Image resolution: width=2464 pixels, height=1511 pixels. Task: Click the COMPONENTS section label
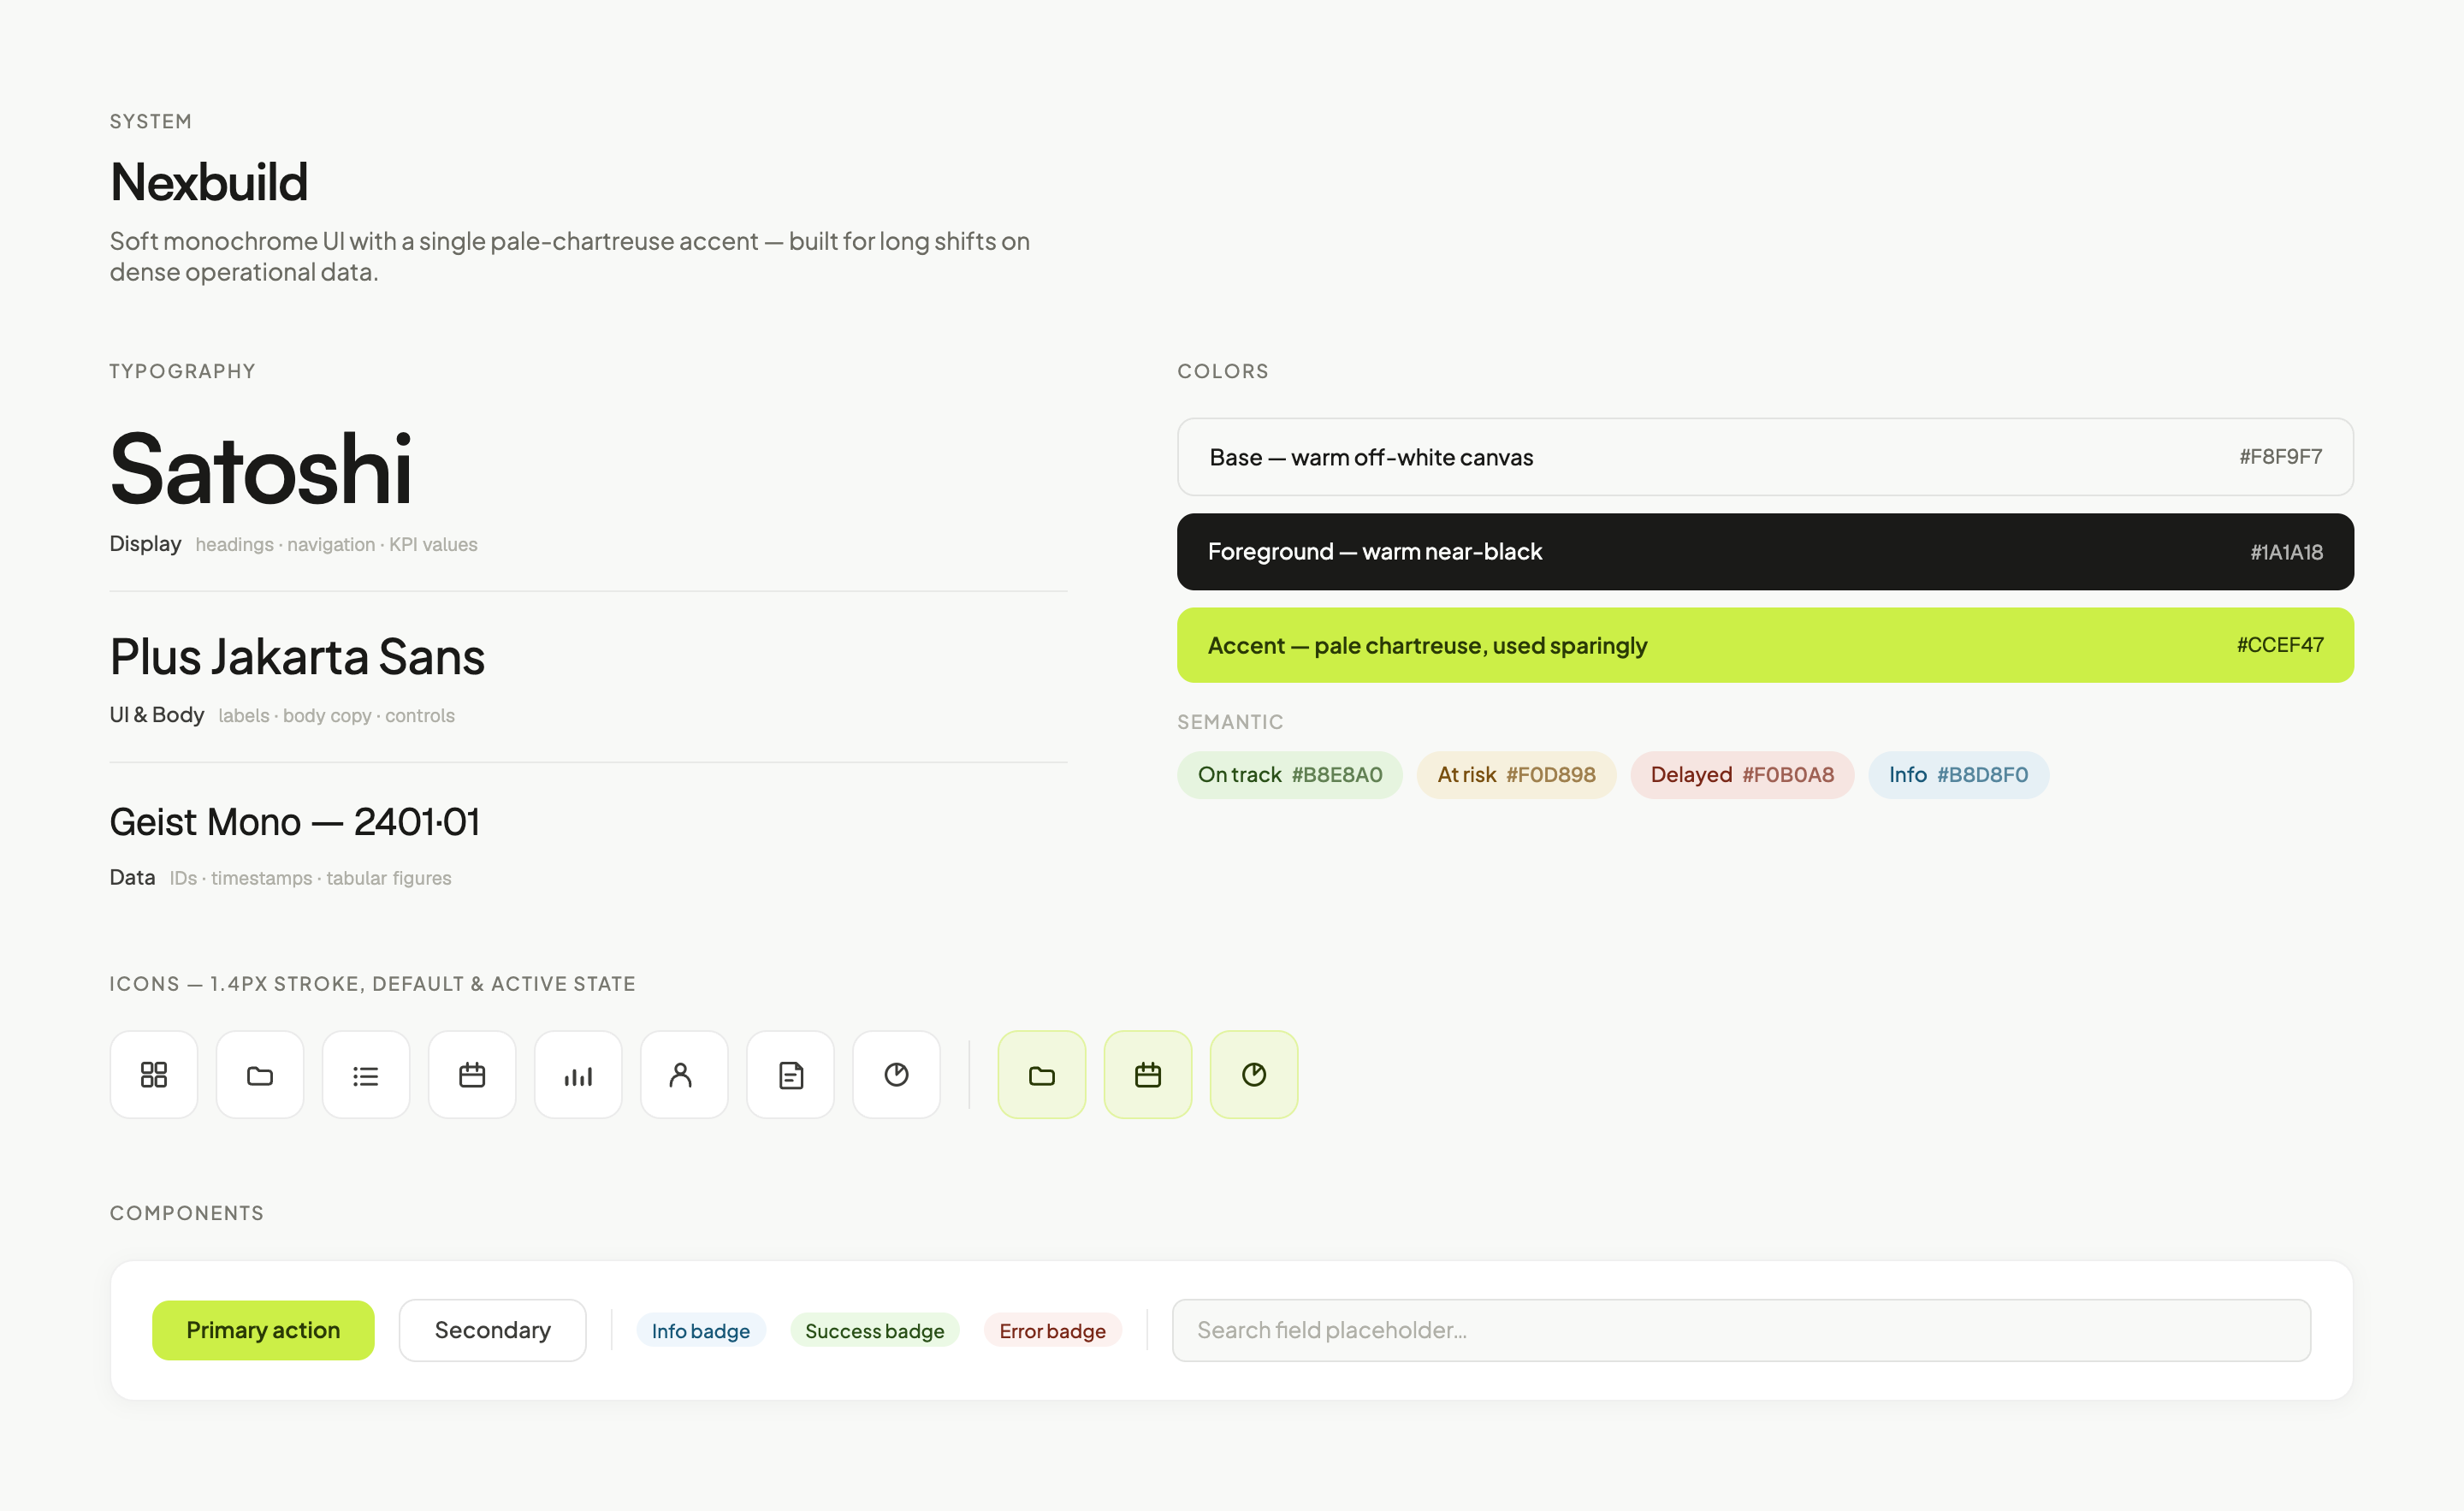click(187, 1213)
